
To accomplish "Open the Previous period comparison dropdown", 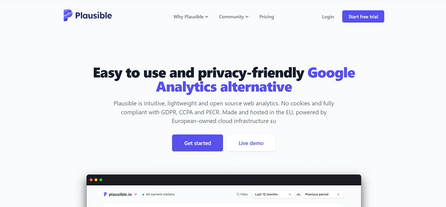I will (x=323, y=195).
